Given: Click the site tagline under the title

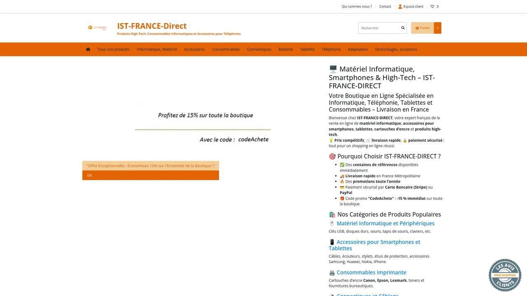Looking at the screenshot, I should click(179, 34).
